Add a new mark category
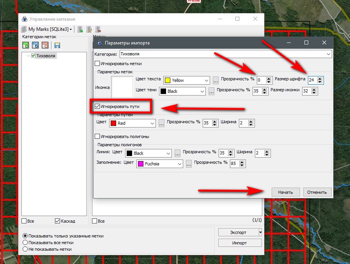The image size is (350, 264). point(25,45)
